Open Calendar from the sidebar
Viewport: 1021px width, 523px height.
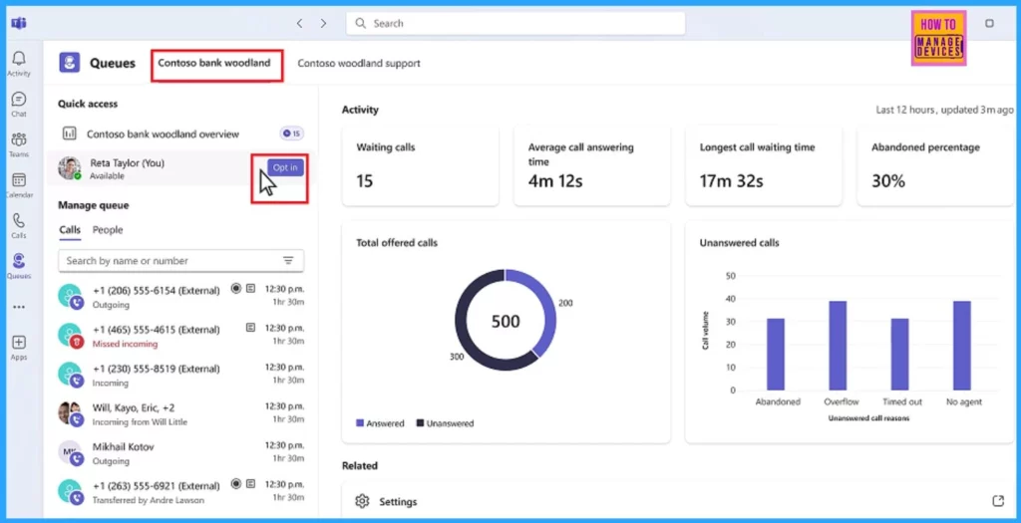tap(19, 184)
